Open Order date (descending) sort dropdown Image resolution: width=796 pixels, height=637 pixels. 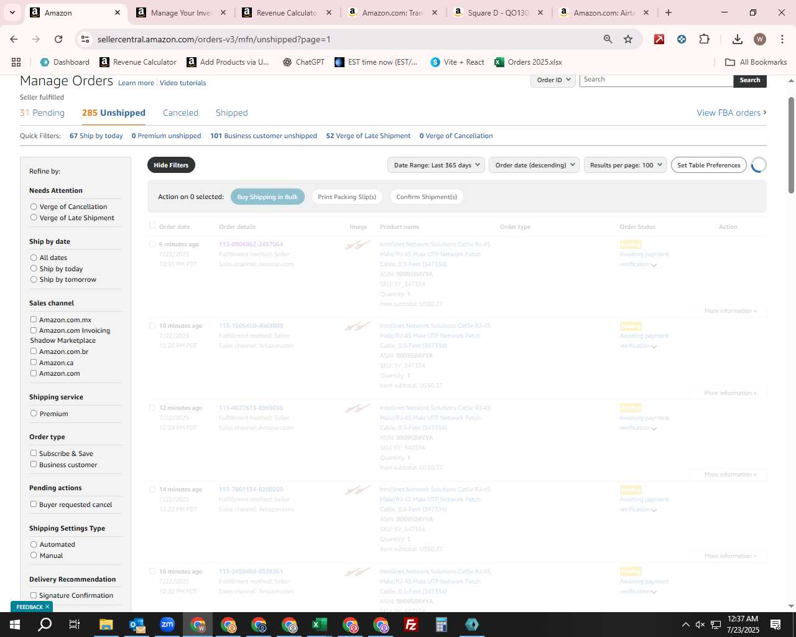(534, 165)
